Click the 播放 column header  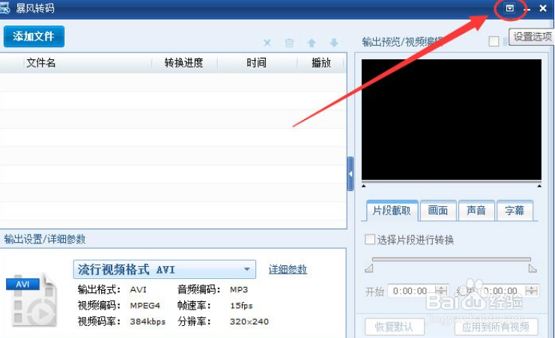tap(321, 63)
